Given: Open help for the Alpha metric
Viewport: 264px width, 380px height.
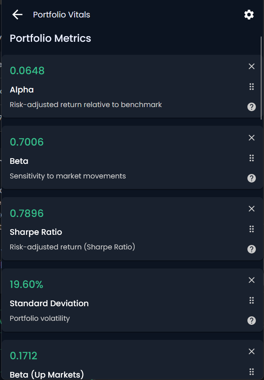Looking at the screenshot, I should [252, 107].
